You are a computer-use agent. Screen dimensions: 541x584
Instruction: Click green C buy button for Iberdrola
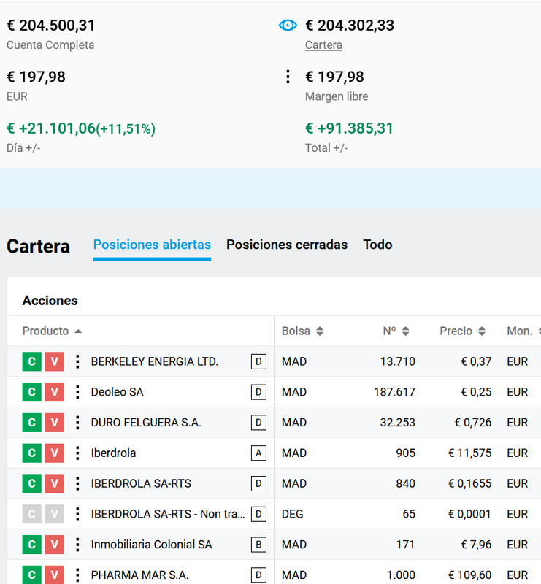(31, 453)
